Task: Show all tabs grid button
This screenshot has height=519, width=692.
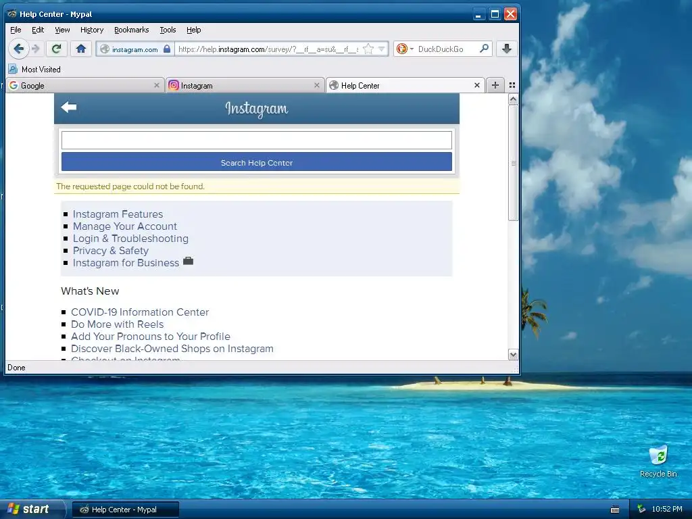Action: [512, 85]
